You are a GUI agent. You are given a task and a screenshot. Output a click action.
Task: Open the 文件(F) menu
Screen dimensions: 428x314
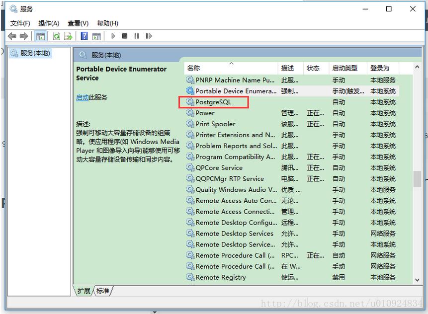pos(20,23)
